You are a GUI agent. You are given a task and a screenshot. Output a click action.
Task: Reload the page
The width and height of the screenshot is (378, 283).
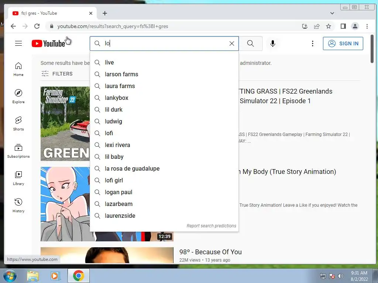click(37, 26)
